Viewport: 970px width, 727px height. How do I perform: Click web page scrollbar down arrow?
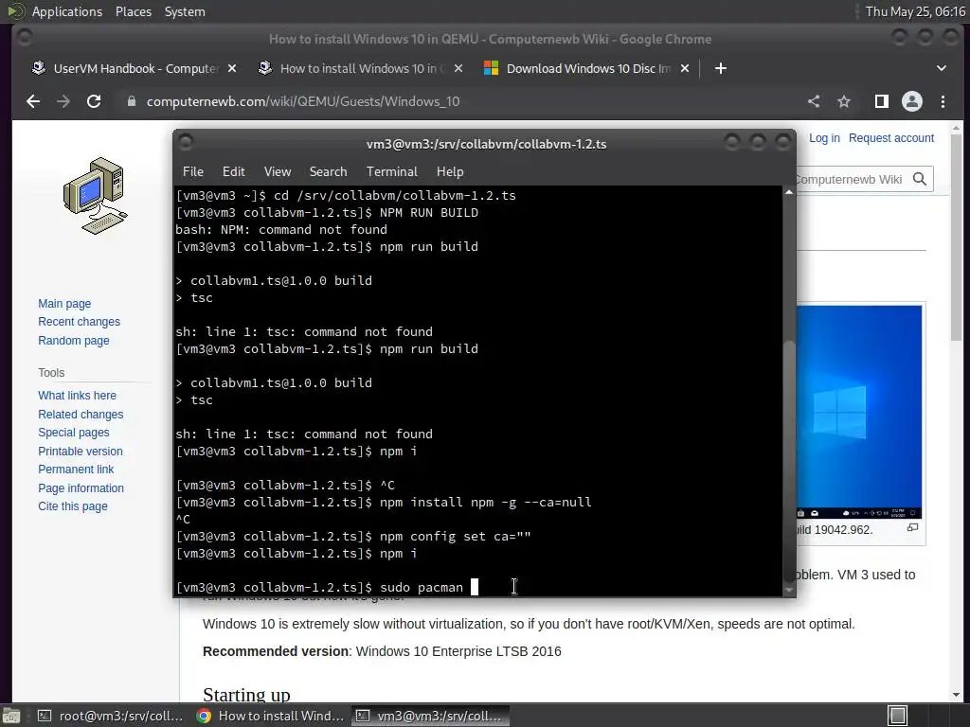coord(957,695)
